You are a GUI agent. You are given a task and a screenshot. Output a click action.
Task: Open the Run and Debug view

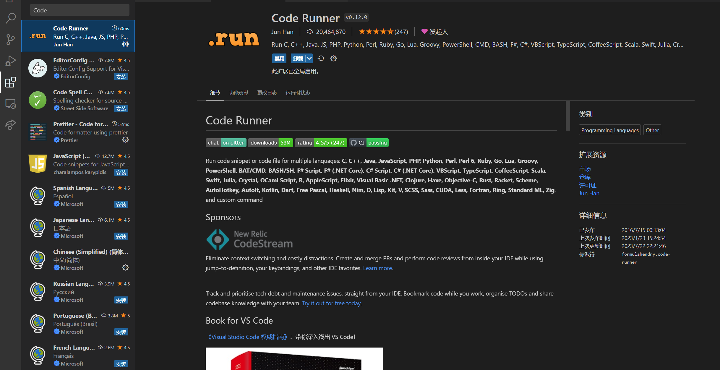11,61
